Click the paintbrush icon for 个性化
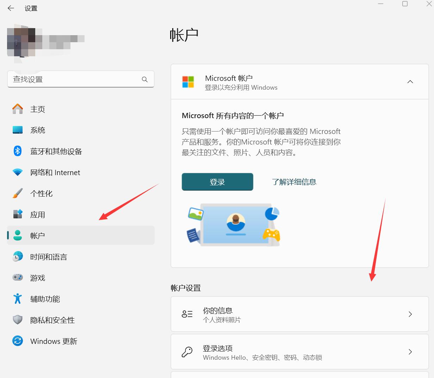Viewport: 434px width, 378px height. (x=18, y=193)
